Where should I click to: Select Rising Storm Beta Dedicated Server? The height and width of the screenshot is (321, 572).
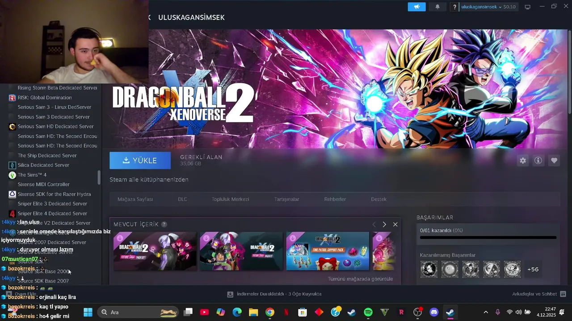coord(57,88)
